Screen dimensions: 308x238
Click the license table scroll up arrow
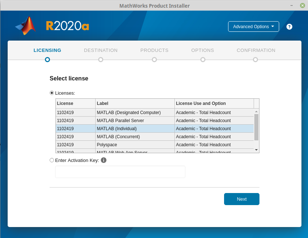[x=256, y=111]
